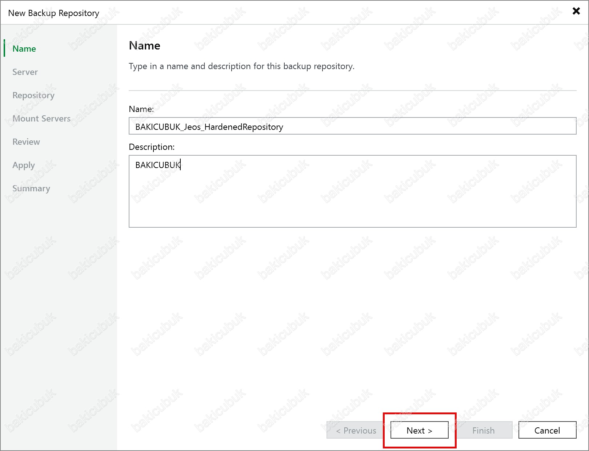This screenshot has height=451, width=589.
Task: Close the New Backup Repository dialog
Action: point(576,11)
